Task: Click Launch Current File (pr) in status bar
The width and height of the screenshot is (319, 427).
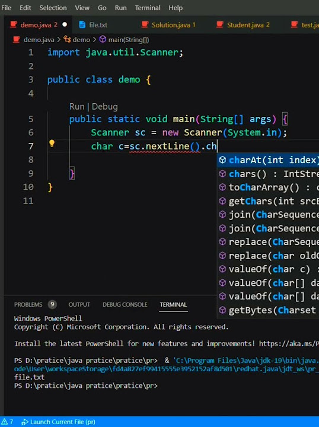Action: pyautogui.click(x=59, y=422)
